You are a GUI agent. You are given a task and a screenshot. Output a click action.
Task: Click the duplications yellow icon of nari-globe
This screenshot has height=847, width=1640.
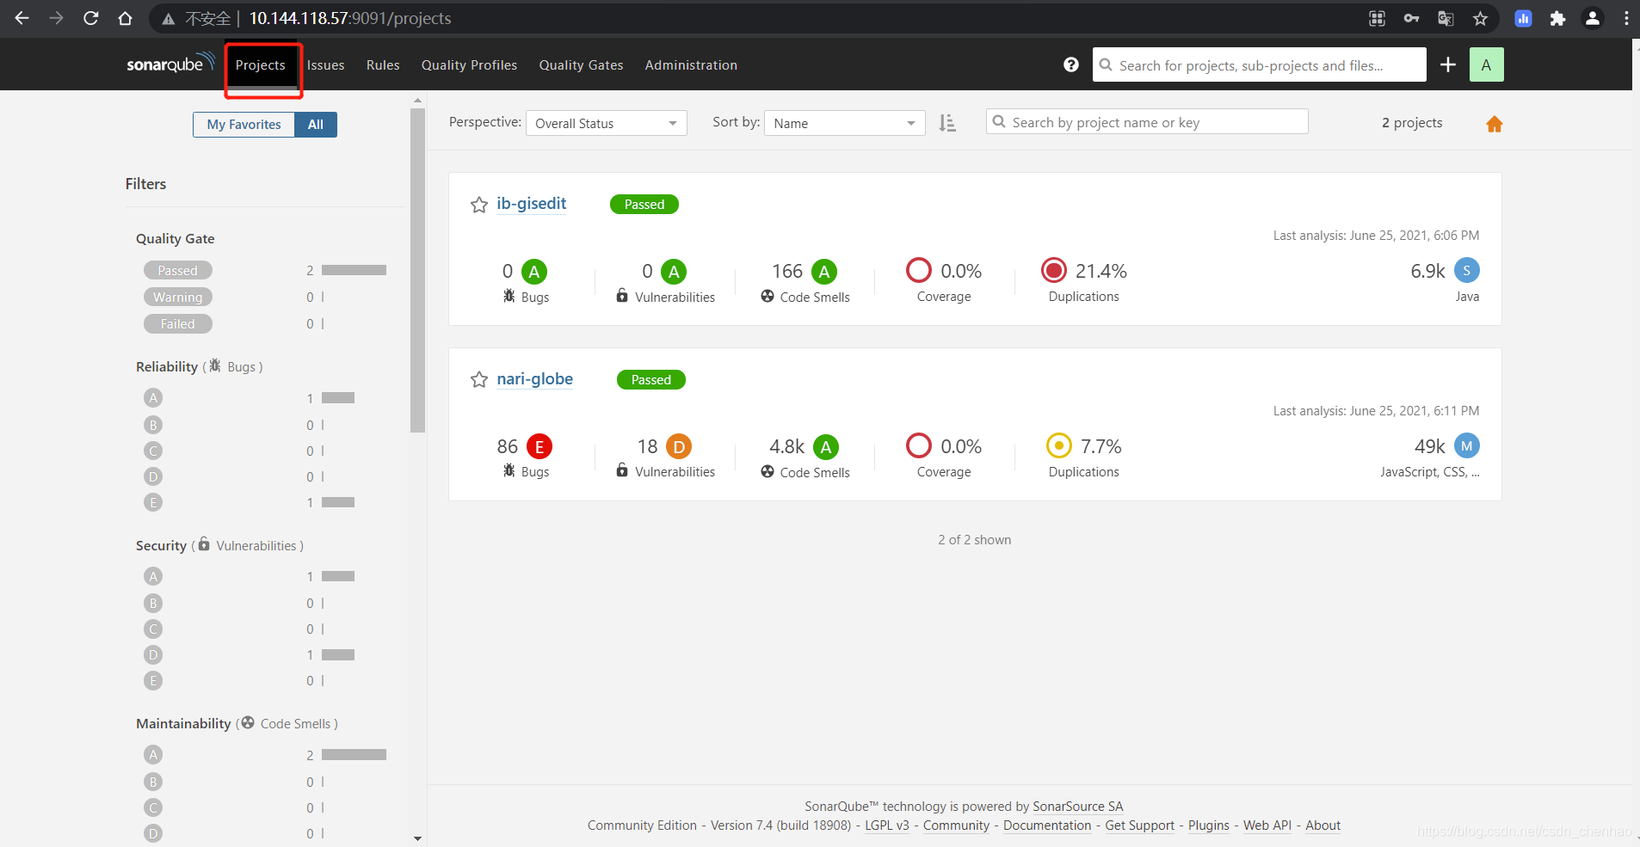click(1059, 445)
